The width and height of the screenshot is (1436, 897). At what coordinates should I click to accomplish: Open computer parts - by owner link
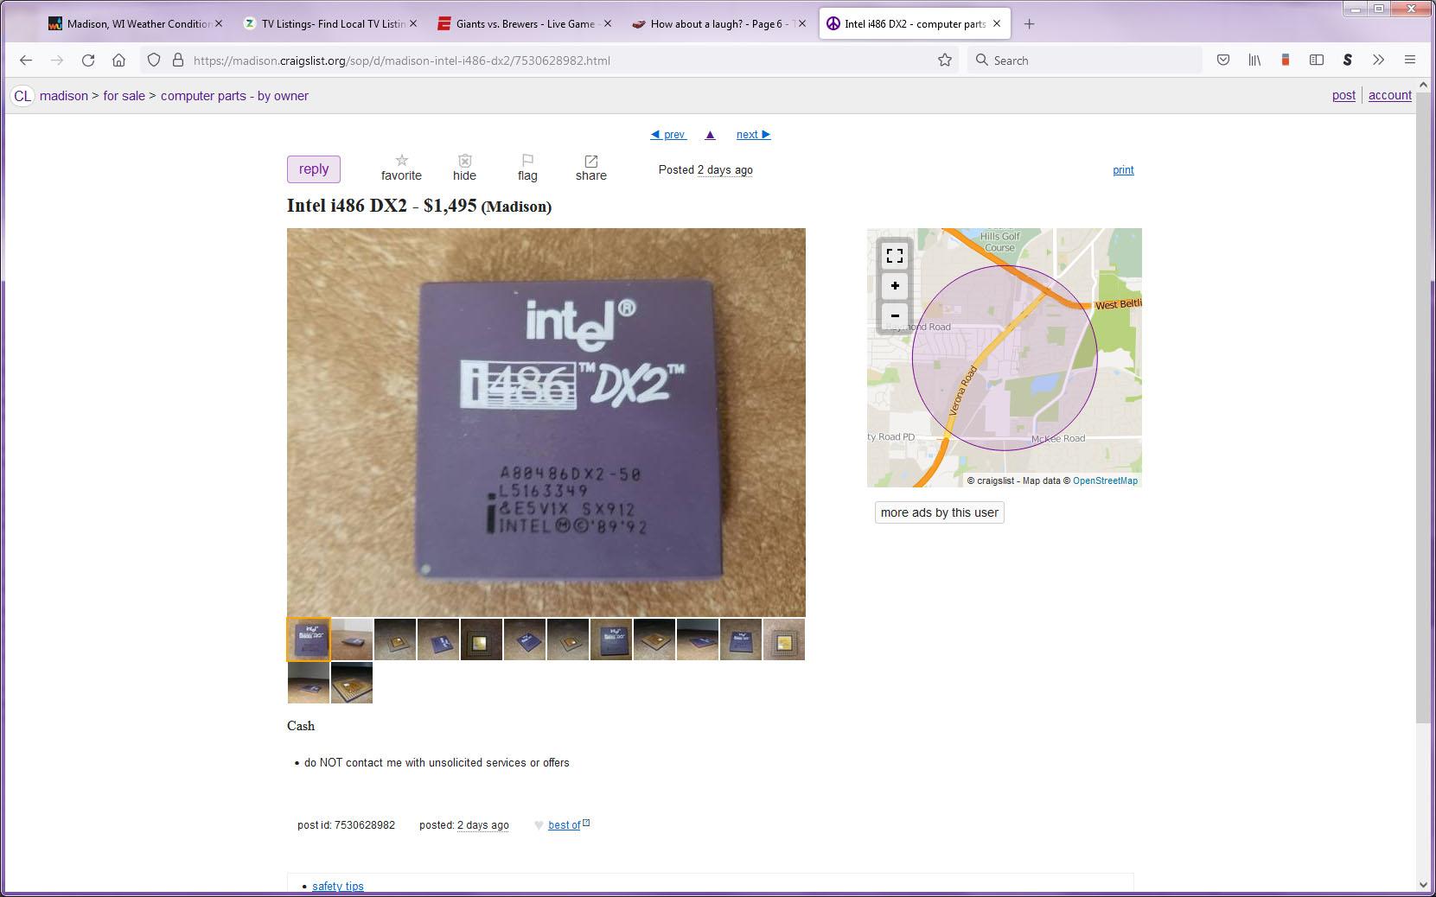[234, 96]
